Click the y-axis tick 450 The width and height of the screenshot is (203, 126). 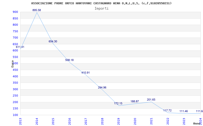click(x=15, y=70)
